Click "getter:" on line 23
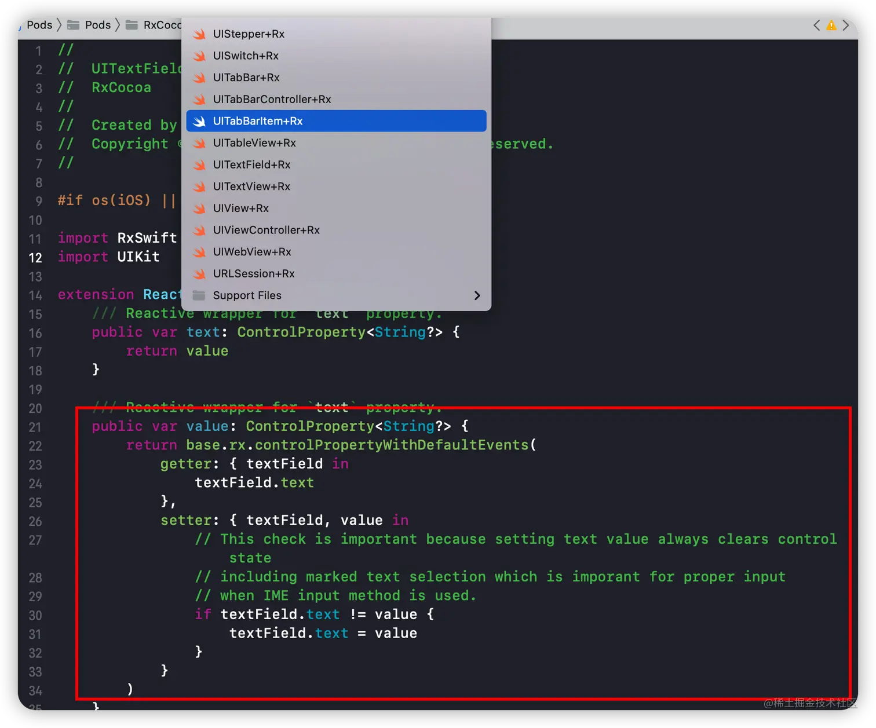This screenshot has width=876, height=728. (190, 464)
